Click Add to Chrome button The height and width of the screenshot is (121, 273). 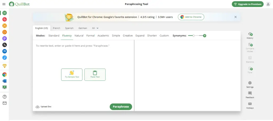point(191,17)
